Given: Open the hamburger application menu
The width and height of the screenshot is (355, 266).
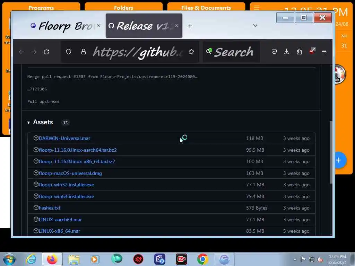Looking at the screenshot, I should [x=324, y=52].
